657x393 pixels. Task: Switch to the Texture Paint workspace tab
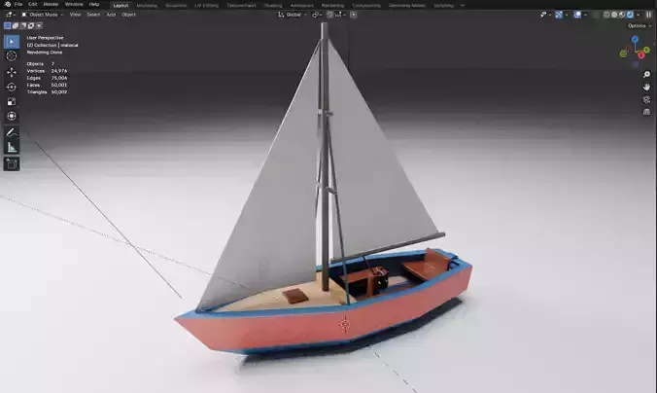pyautogui.click(x=241, y=6)
